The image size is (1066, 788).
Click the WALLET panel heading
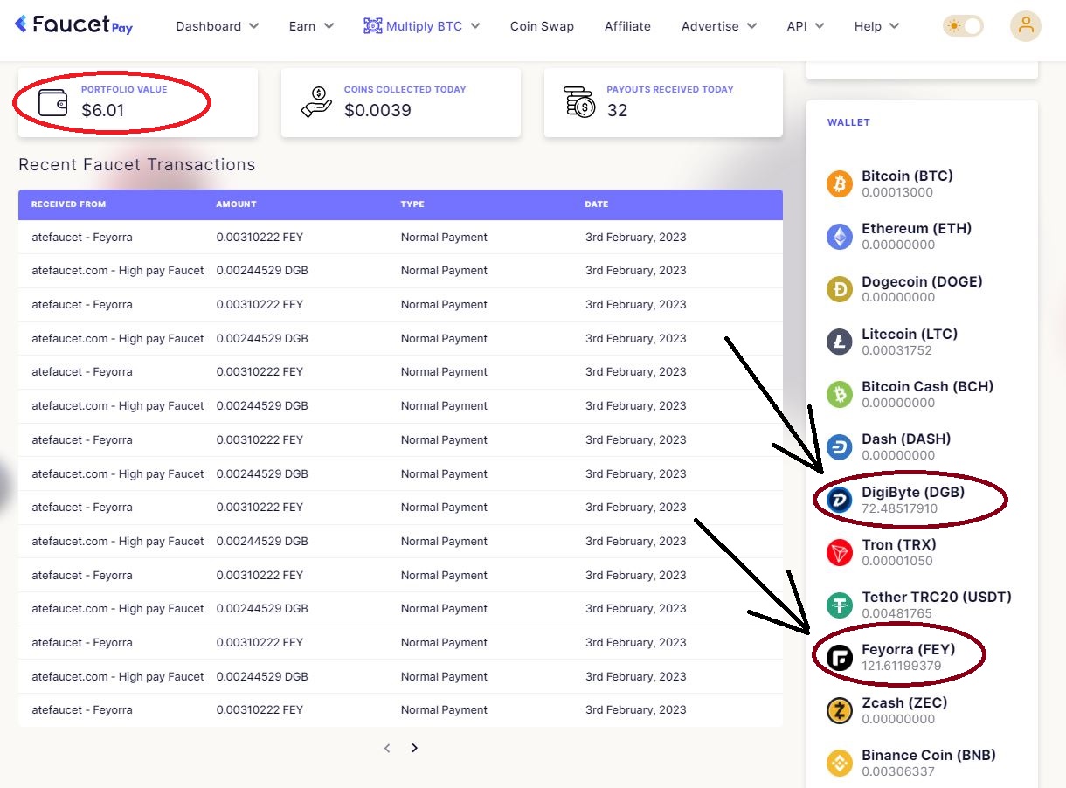[848, 122]
